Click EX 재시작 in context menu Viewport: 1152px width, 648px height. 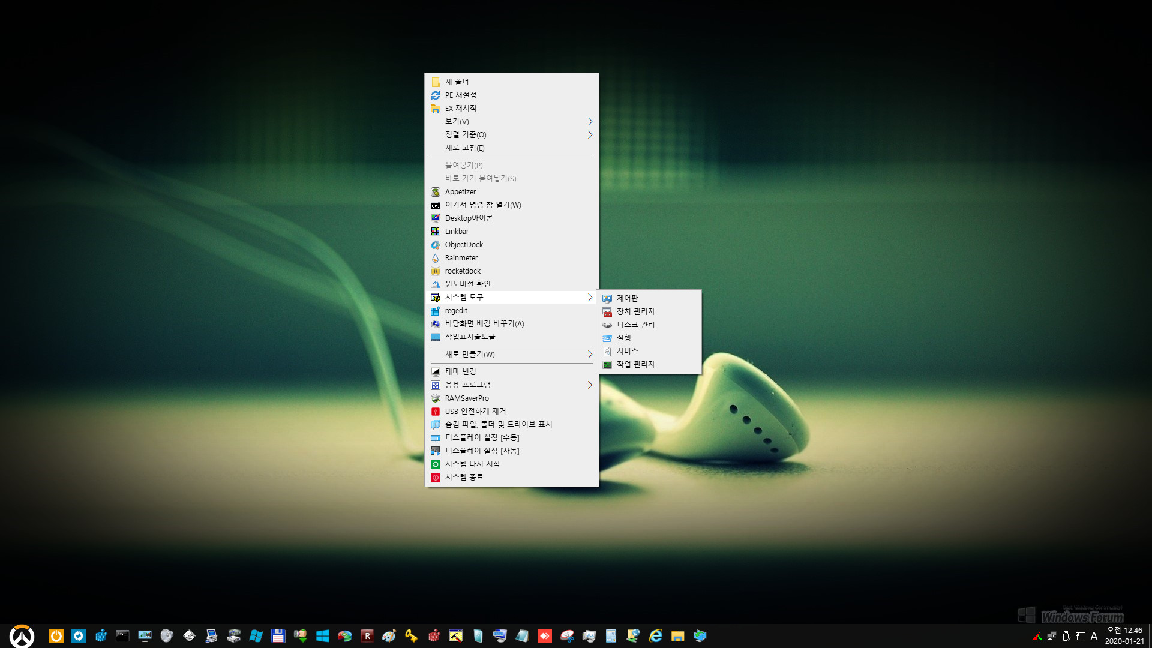511,108
